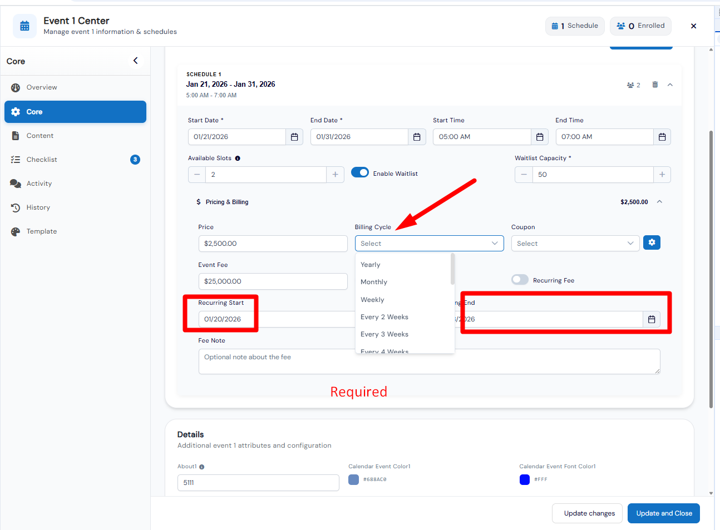Turn off the Enable Waitlist toggle
This screenshot has width=720, height=530.
pyautogui.click(x=360, y=172)
